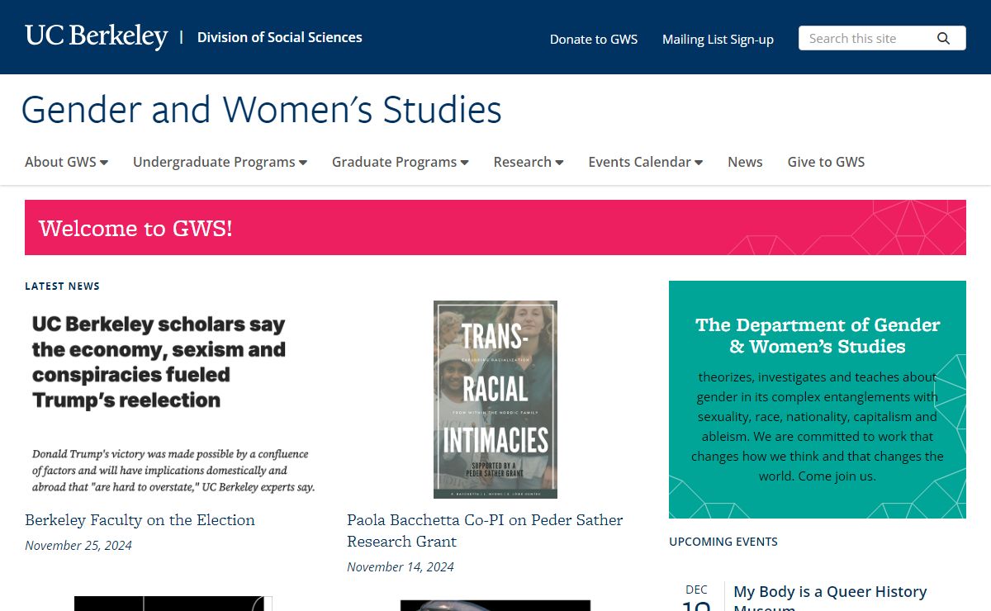Click the November 14, 2024 date
This screenshot has height=611, width=991.
(401, 567)
